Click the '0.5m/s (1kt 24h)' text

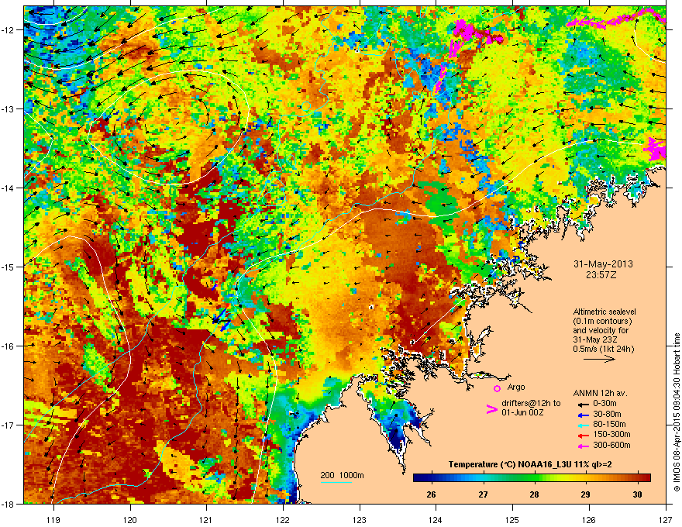click(604, 349)
